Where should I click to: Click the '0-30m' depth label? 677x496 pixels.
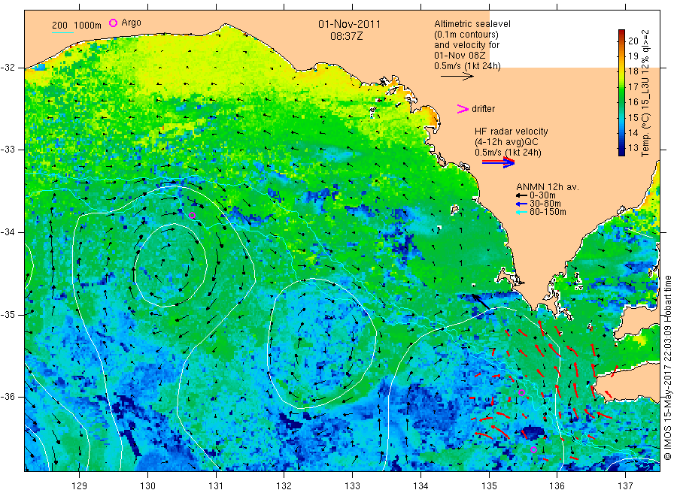542,195
